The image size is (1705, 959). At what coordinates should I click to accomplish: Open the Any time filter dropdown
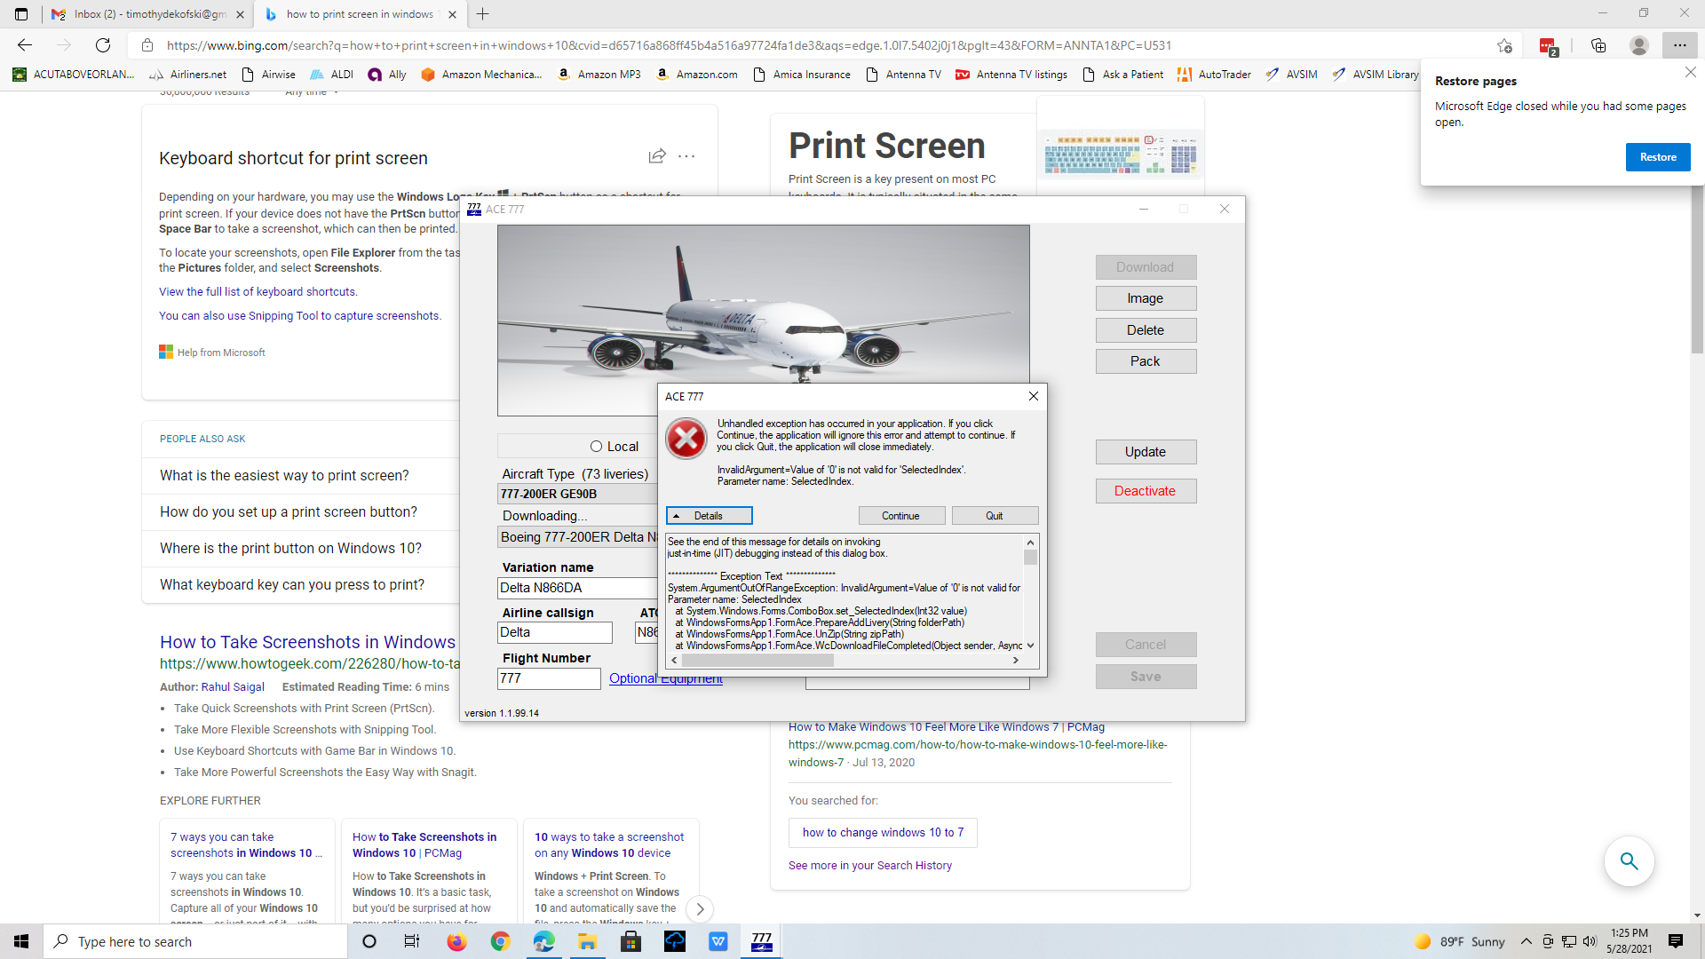(x=310, y=91)
